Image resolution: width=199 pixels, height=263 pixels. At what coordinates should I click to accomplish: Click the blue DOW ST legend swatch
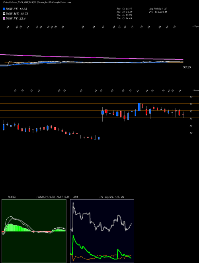[x=4, y=9]
